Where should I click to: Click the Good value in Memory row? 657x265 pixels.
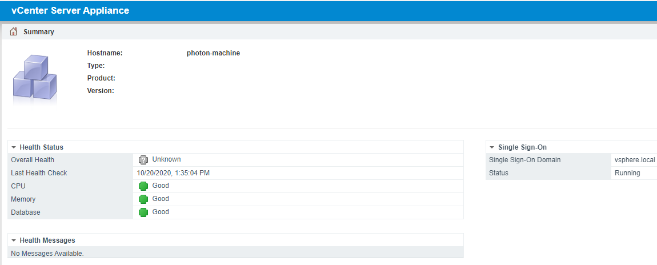161,198
